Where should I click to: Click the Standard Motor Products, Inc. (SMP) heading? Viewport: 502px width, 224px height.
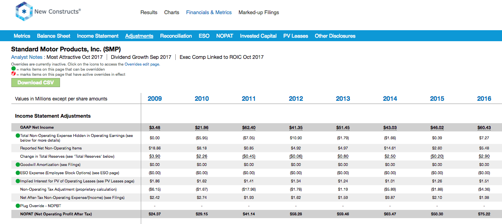(x=66, y=49)
